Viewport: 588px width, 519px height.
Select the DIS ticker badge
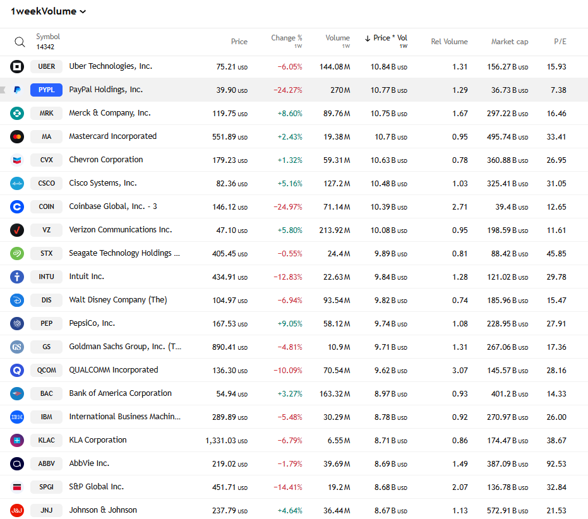(x=47, y=300)
